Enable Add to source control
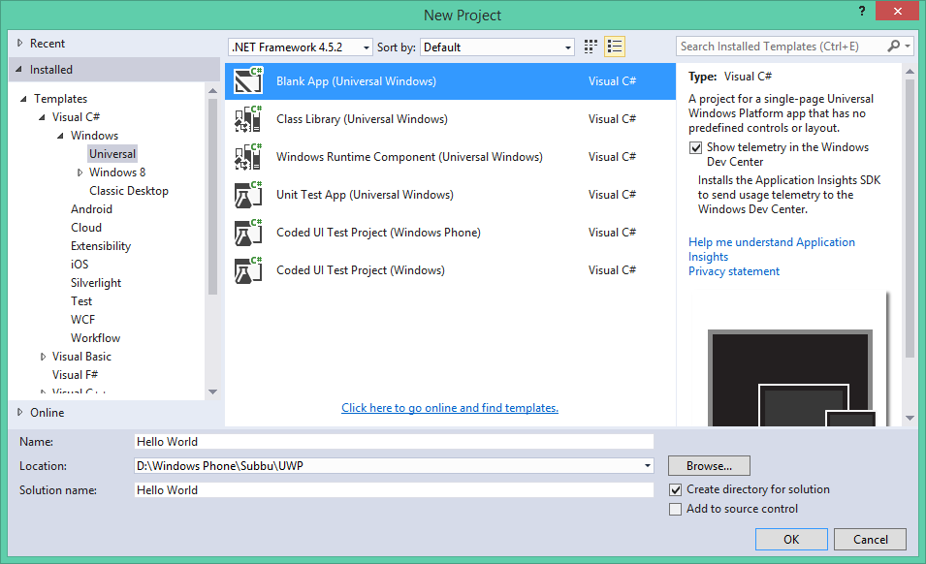The image size is (926, 564). [x=675, y=508]
